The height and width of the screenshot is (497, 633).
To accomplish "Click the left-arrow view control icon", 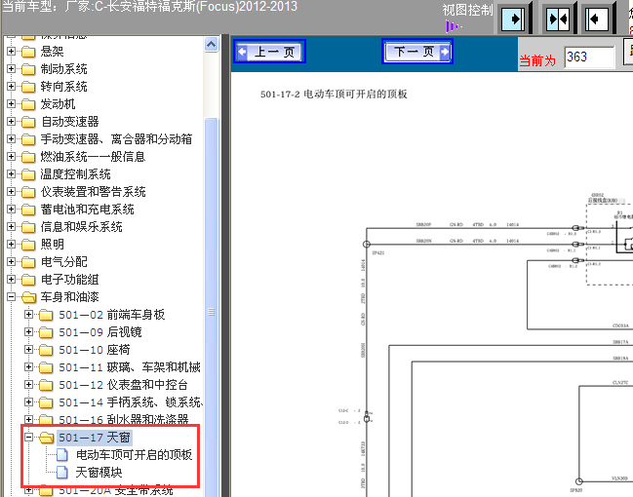I will tap(597, 19).
